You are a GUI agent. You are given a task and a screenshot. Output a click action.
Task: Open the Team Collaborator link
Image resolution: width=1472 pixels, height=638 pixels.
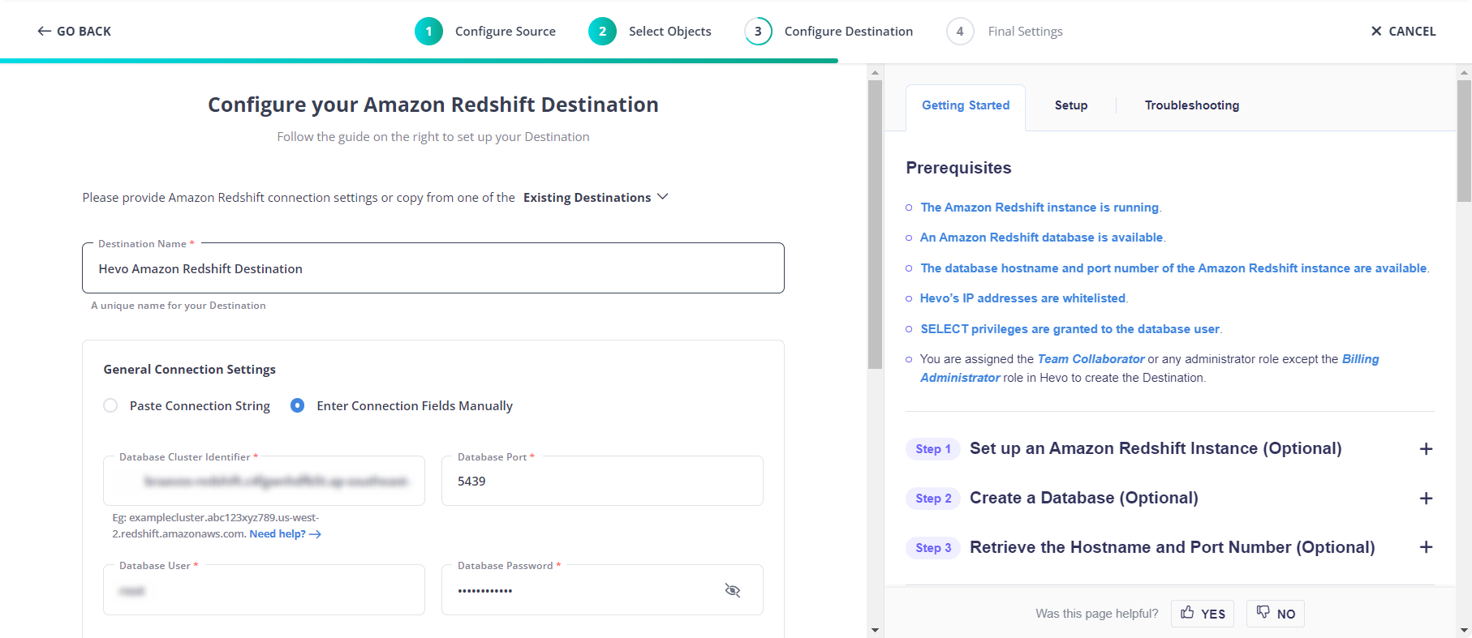click(1091, 359)
